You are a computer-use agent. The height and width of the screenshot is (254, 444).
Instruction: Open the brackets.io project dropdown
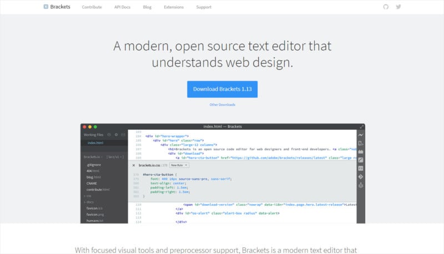93,157
